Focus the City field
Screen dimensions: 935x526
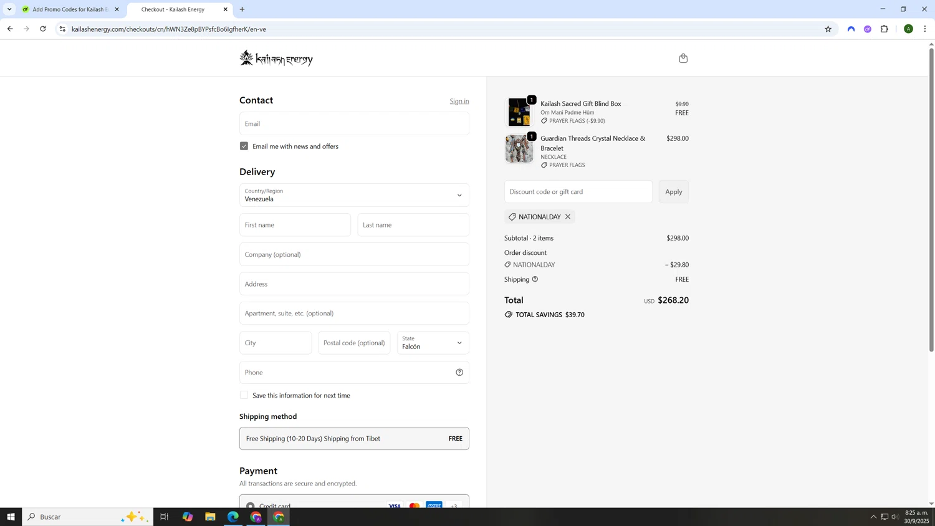pyautogui.click(x=276, y=343)
